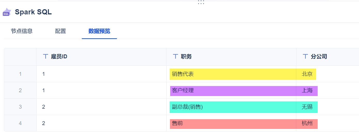Click the text type icon beside 分公司
359x132 pixels.
305,56
